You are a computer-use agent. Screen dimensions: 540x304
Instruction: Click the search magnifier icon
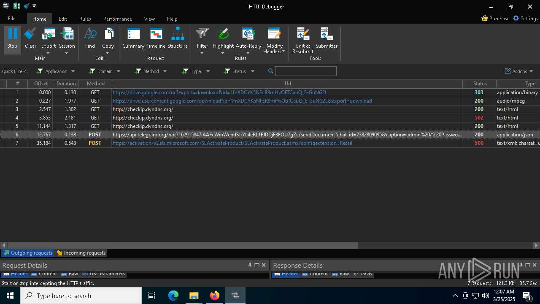[271, 71]
